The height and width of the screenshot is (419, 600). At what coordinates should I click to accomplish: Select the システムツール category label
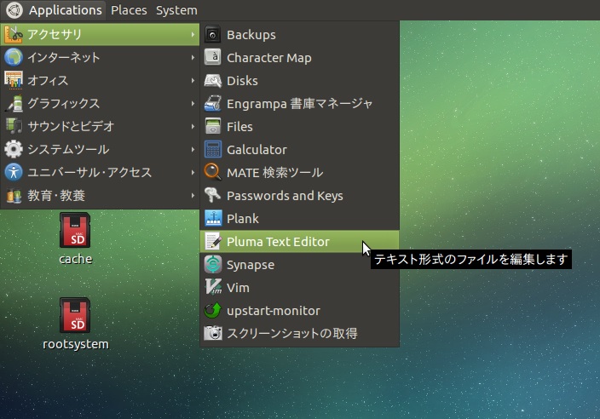(68, 149)
